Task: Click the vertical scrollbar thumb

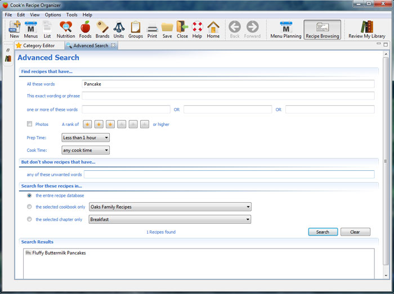Action: tap(386, 161)
